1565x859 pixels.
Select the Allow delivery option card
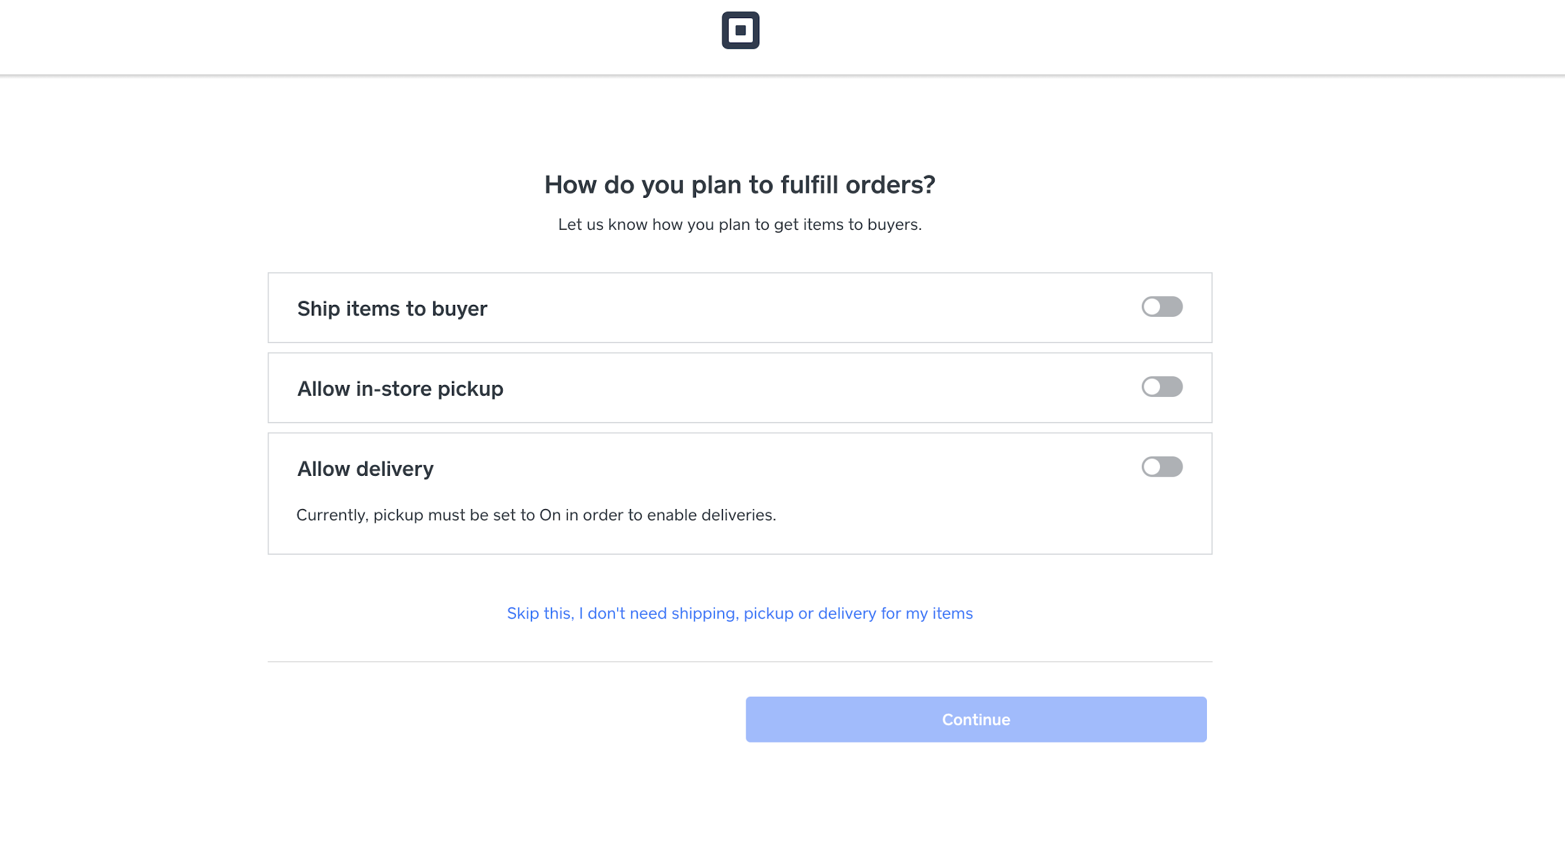(739, 493)
